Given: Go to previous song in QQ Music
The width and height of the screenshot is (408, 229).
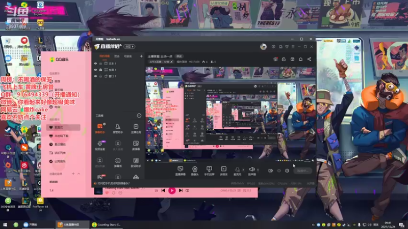Looking at the screenshot, I should pos(163,190).
